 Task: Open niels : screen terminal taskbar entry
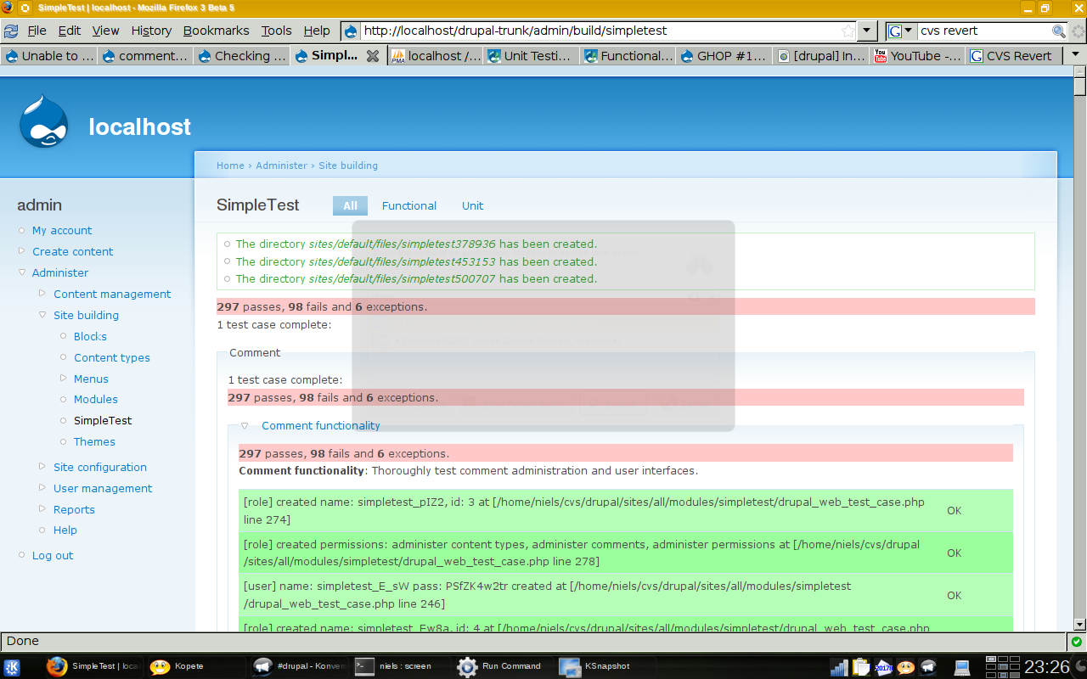click(x=402, y=666)
